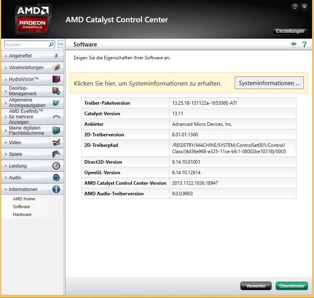Click the Meine digitalen Flachbildschirme icon
The image size is (314, 298).
pos(56,130)
